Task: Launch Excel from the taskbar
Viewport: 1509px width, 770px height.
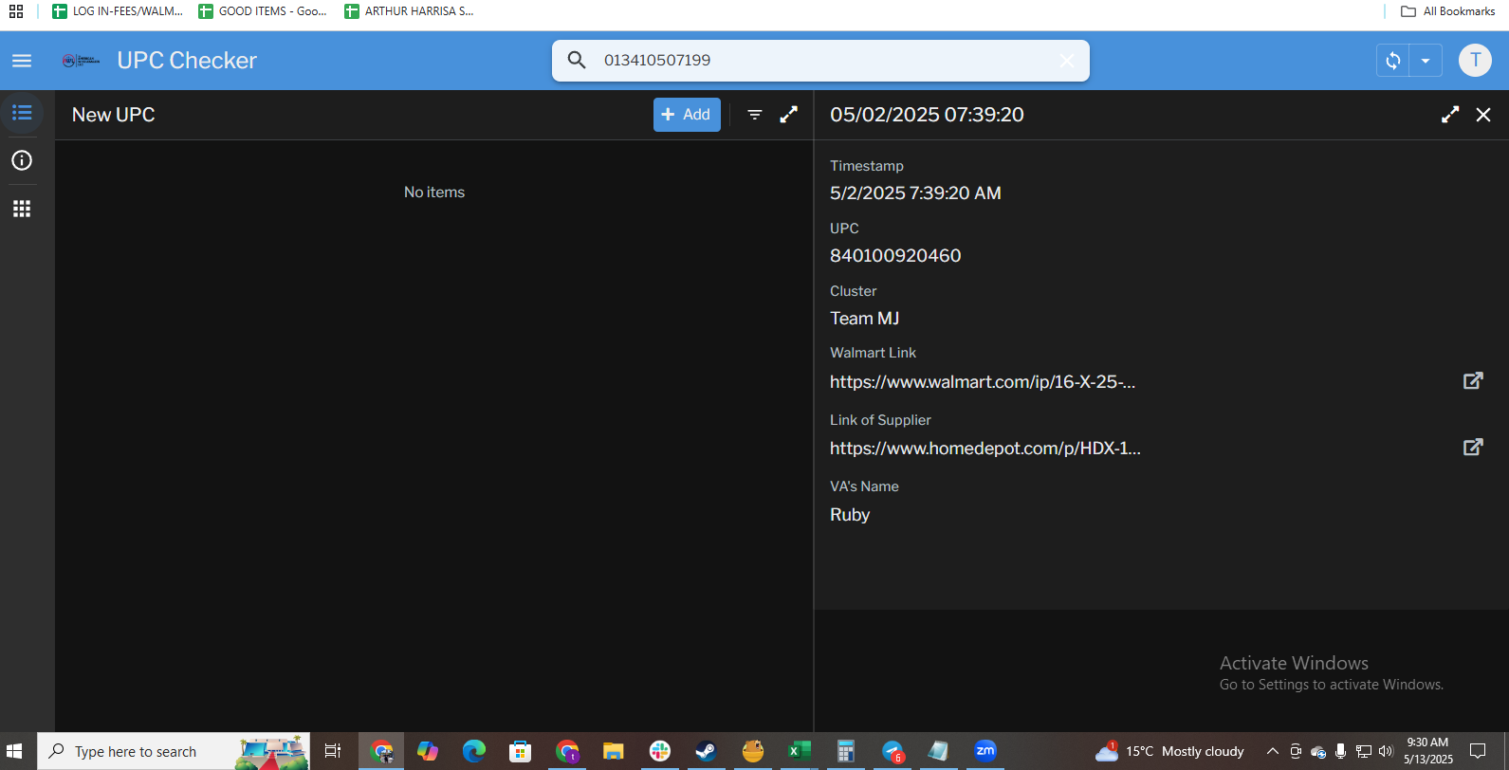Action: (x=799, y=751)
